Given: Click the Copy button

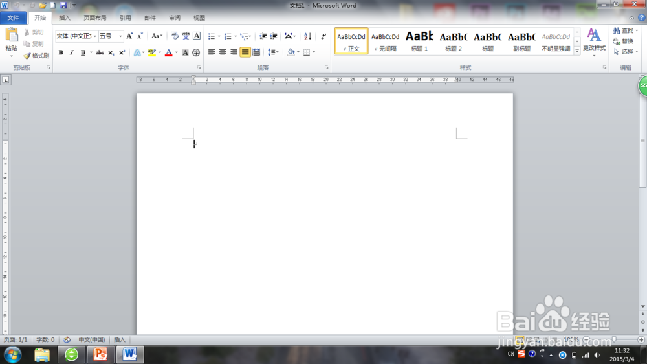Looking at the screenshot, I should (34, 44).
